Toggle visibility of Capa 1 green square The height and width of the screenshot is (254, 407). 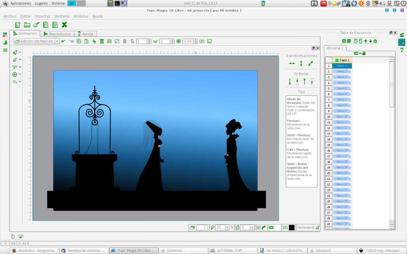(337, 60)
